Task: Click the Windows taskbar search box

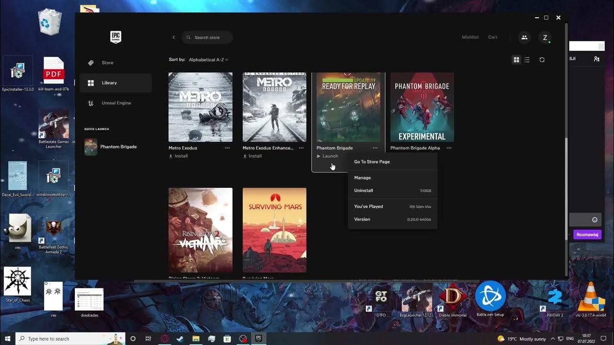Action: pos(71,339)
